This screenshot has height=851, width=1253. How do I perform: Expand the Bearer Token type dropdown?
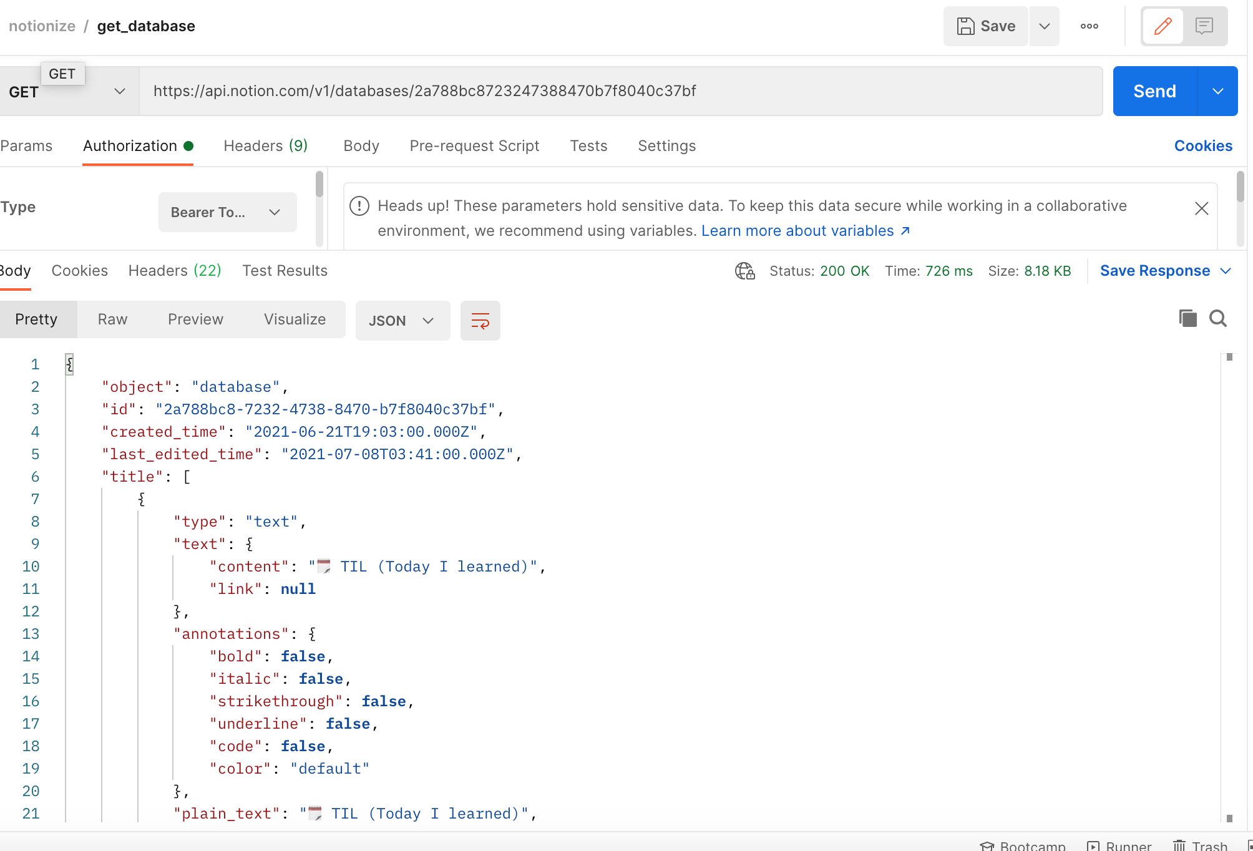click(227, 212)
